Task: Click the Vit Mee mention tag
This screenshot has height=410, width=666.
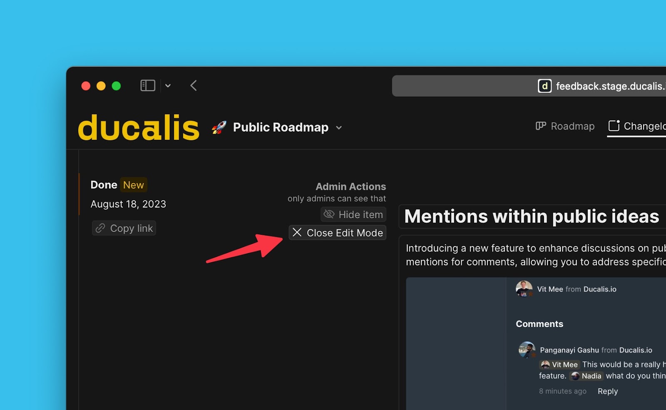Action: coord(560,365)
